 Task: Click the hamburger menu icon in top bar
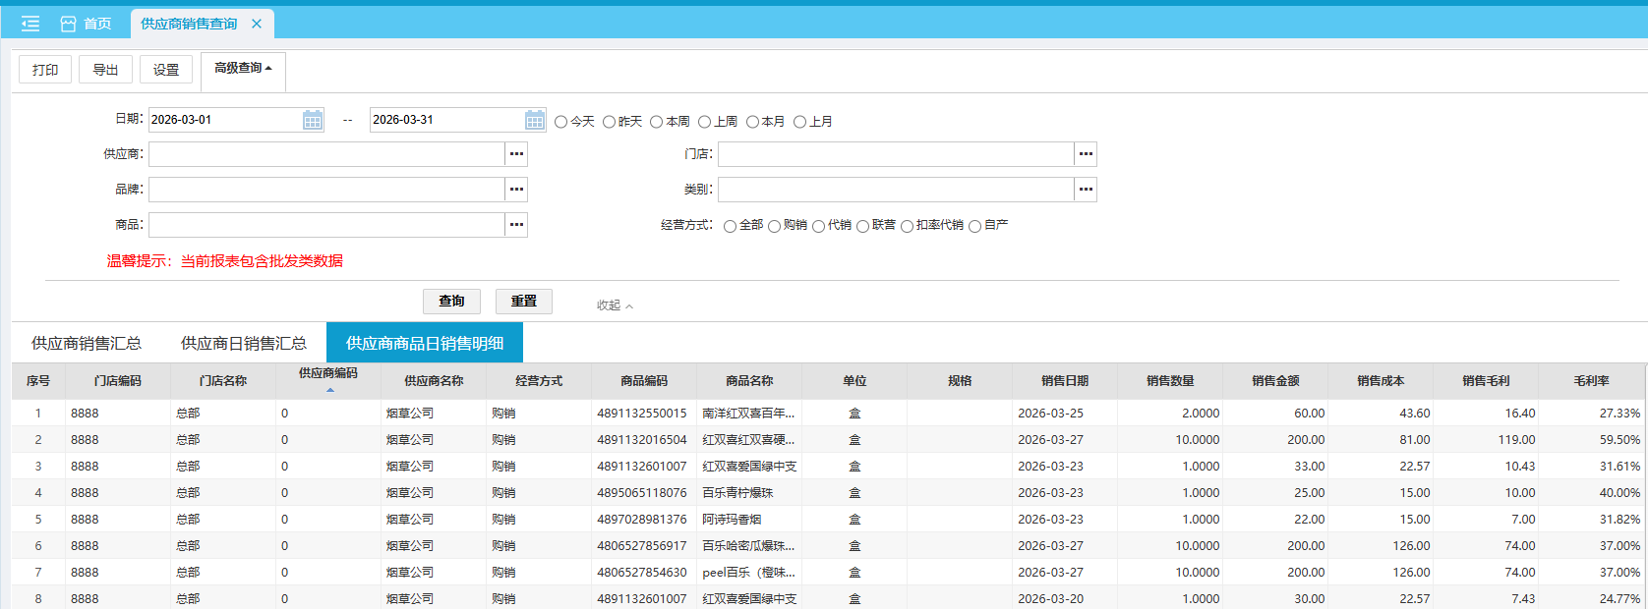pyautogui.click(x=30, y=24)
